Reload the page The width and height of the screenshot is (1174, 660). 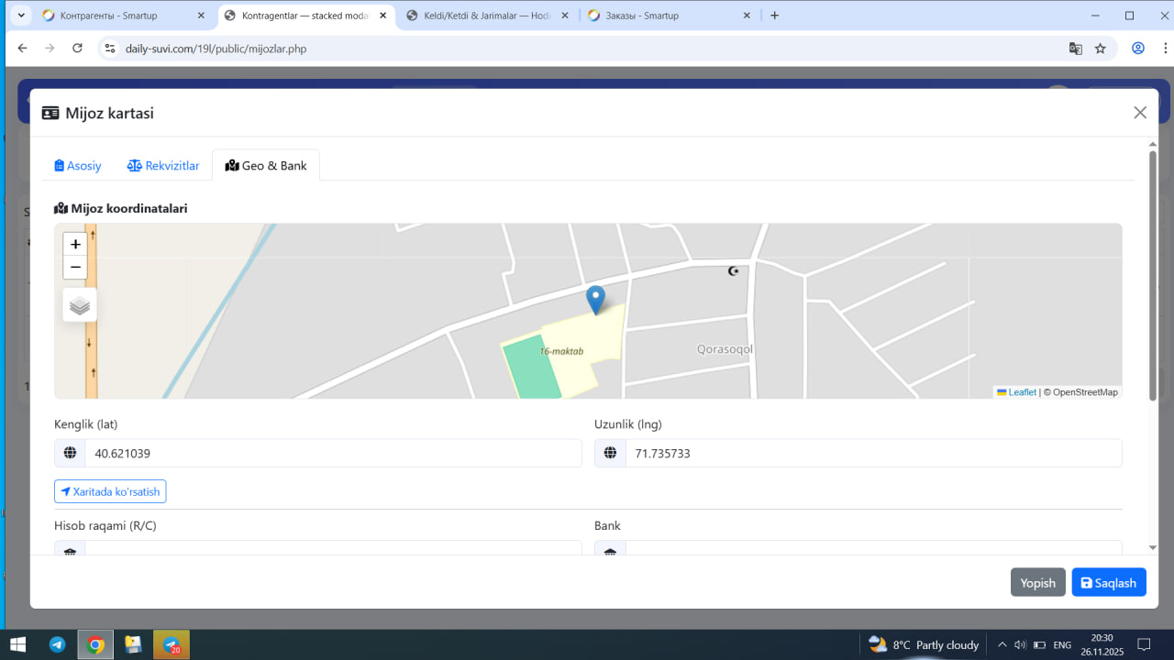click(x=77, y=49)
